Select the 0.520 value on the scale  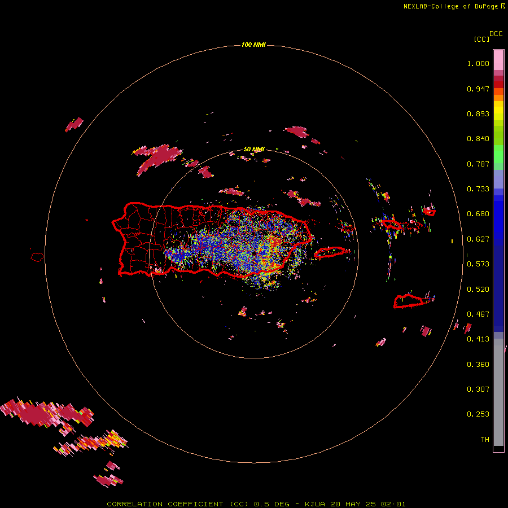tap(478, 290)
